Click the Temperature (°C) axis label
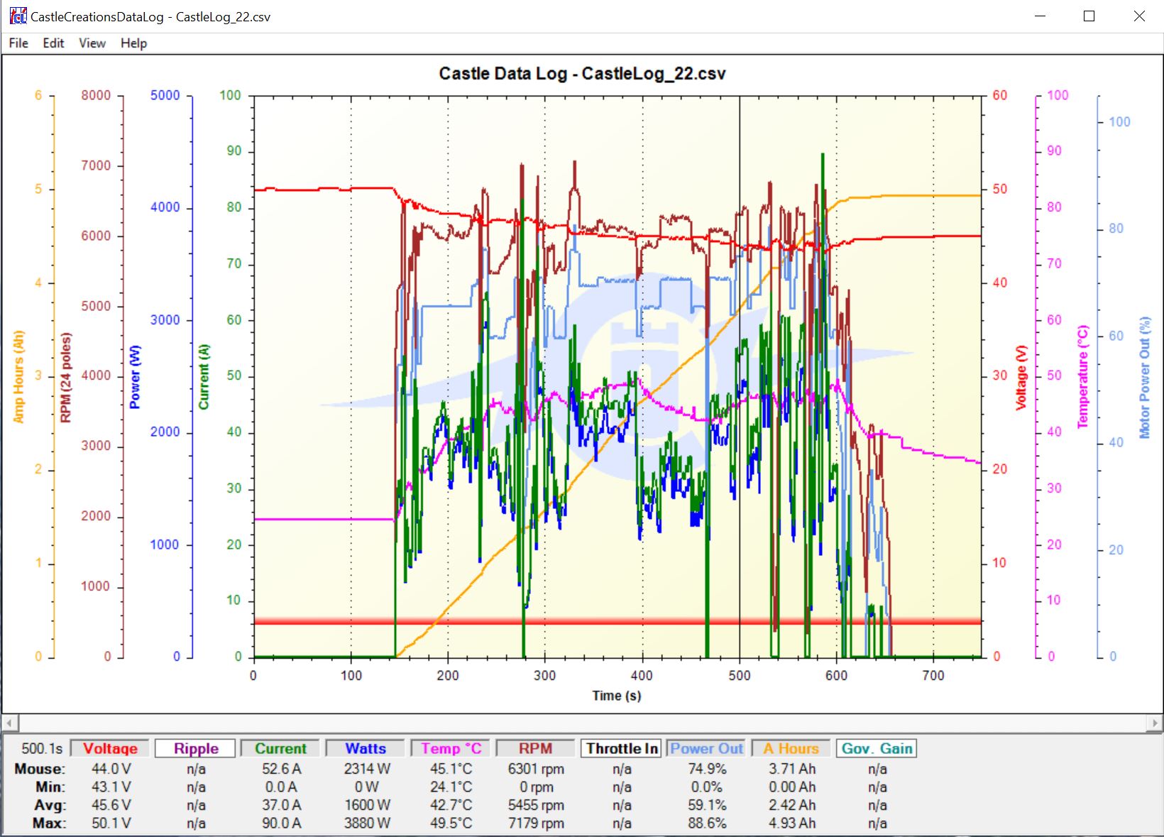 1083,377
